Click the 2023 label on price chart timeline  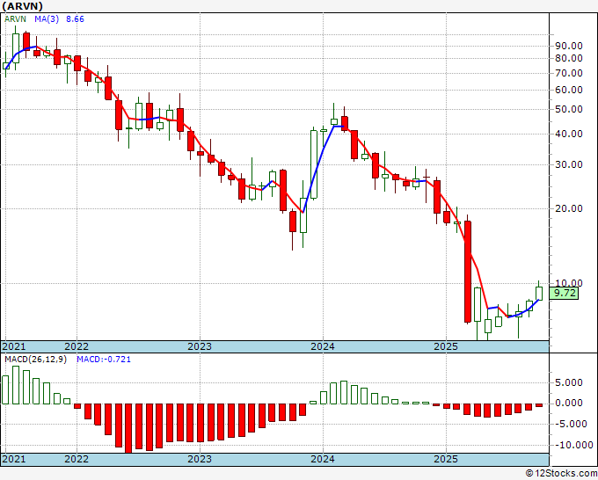coord(200,346)
